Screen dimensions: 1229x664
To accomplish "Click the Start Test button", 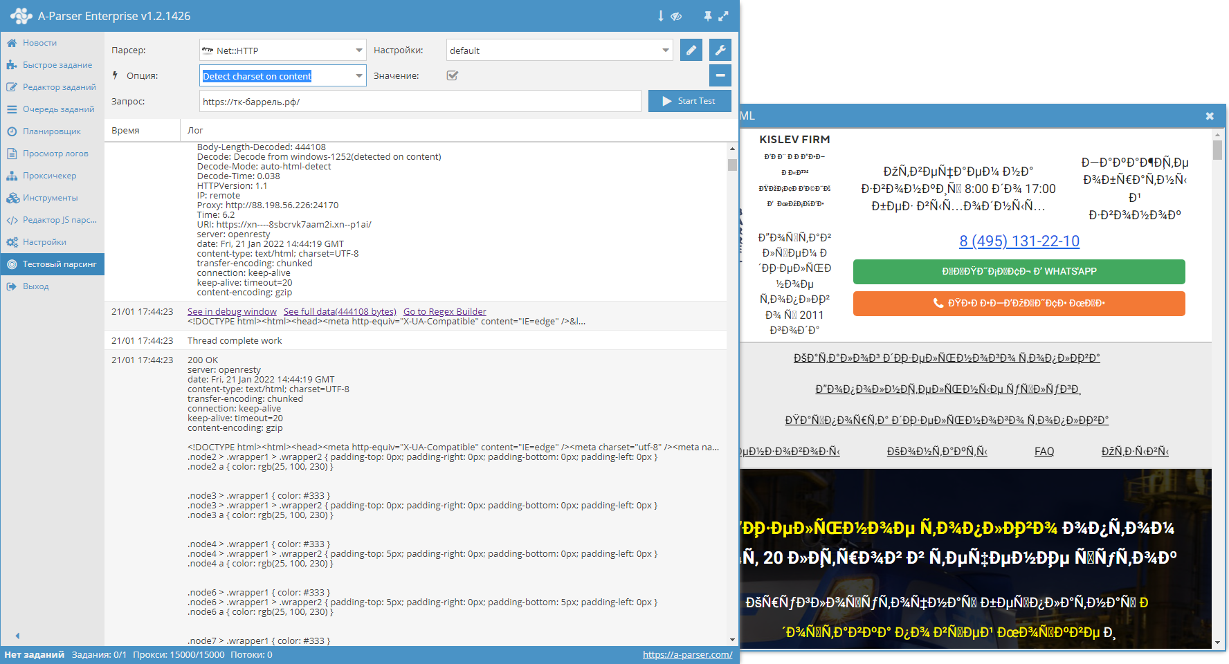I will 689,100.
